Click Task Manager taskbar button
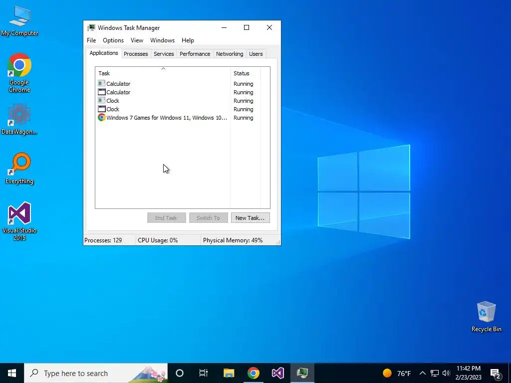 pyautogui.click(x=302, y=373)
